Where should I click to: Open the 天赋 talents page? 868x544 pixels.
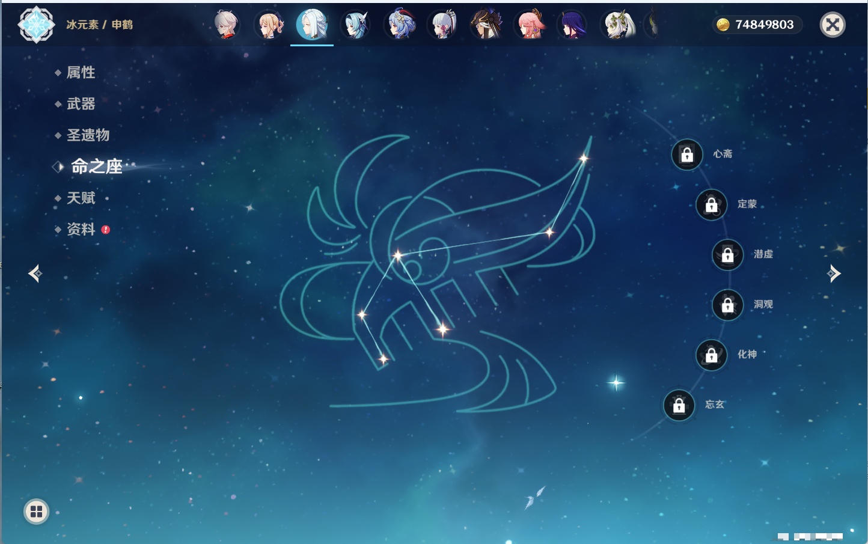tap(81, 198)
